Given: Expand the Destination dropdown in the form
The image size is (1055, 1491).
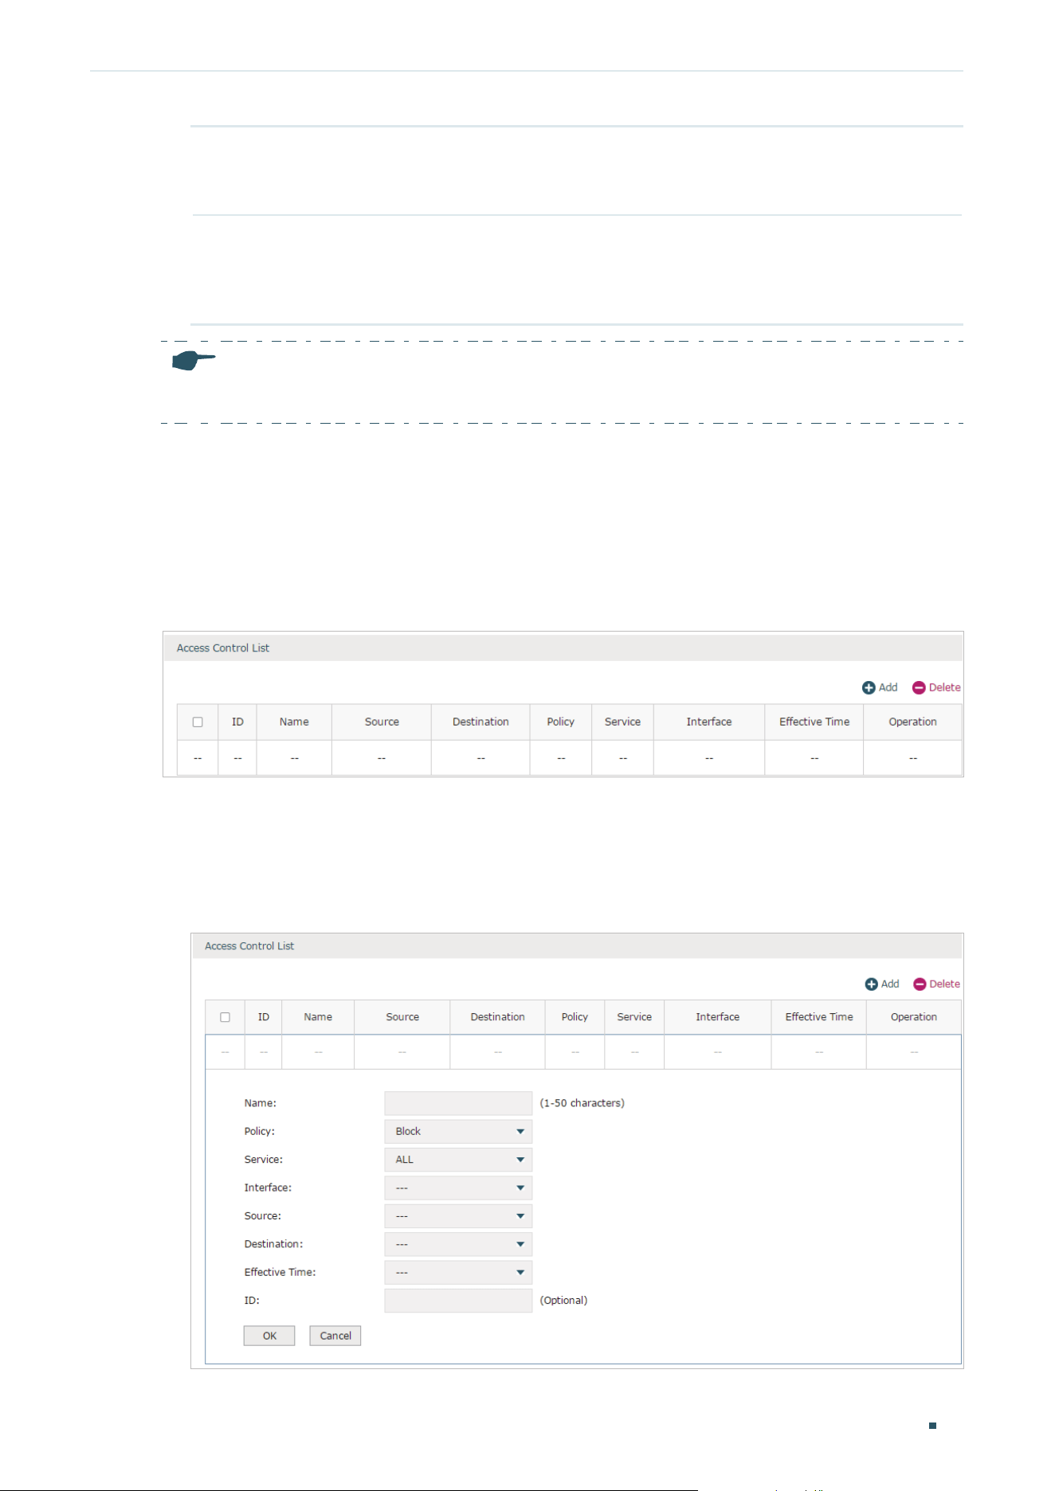Looking at the screenshot, I should coord(458,1244).
